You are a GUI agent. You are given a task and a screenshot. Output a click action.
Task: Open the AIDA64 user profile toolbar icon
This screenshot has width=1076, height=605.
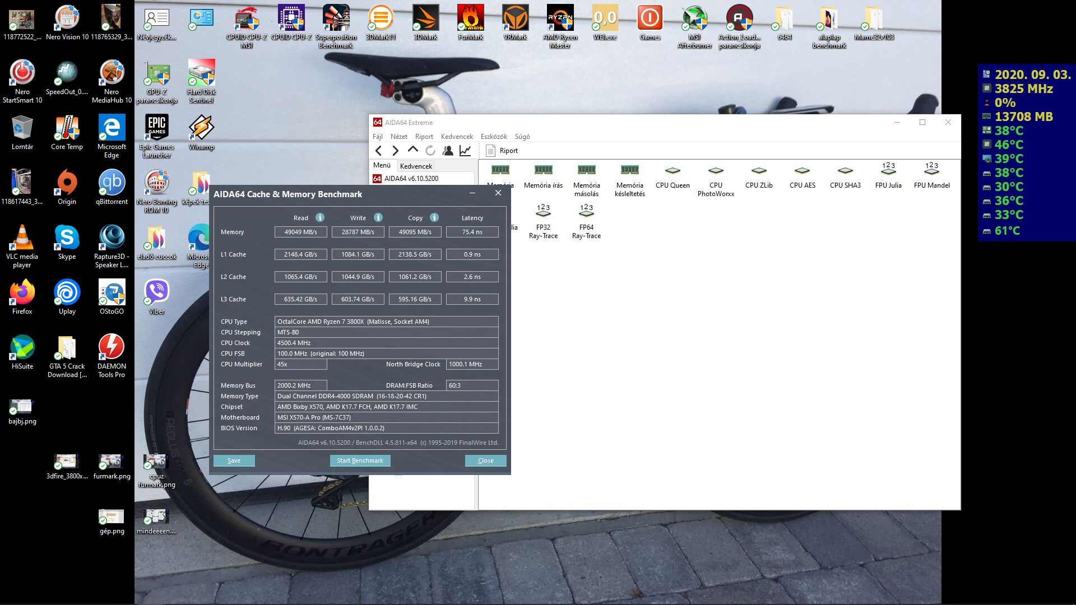448,150
